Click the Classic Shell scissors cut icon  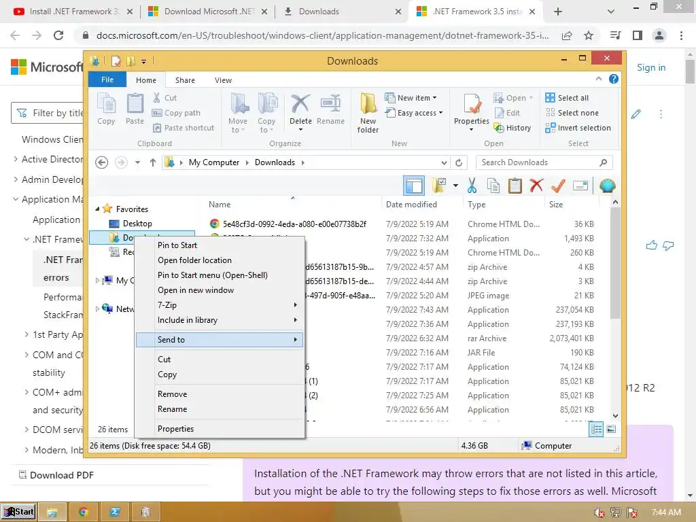click(472, 186)
